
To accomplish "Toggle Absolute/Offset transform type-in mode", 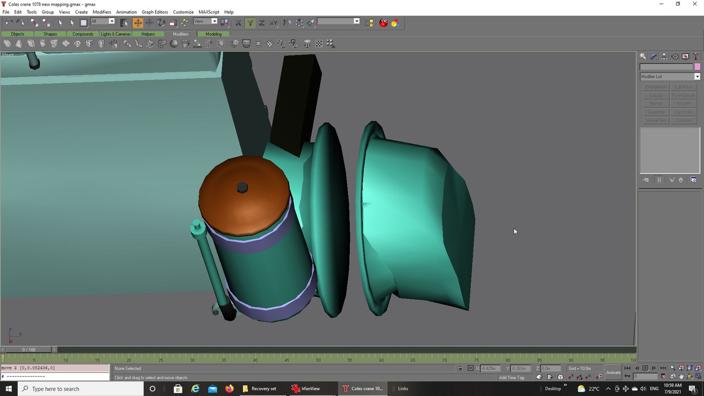I will [x=470, y=369].
